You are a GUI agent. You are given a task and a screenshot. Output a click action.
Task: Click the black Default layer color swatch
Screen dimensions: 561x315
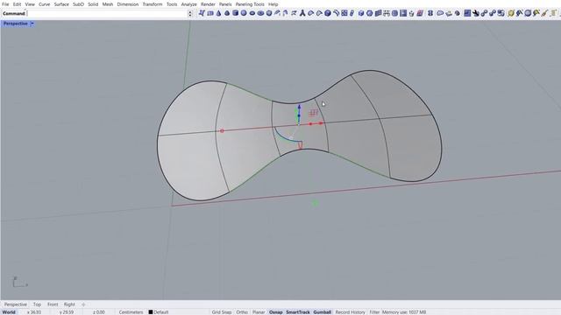click(151, 312)
